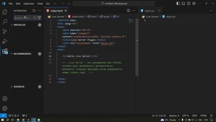Click the h1 Hello Live Server line
The height and width of the screenshot is (122, 216).
[x=80, y=56]
